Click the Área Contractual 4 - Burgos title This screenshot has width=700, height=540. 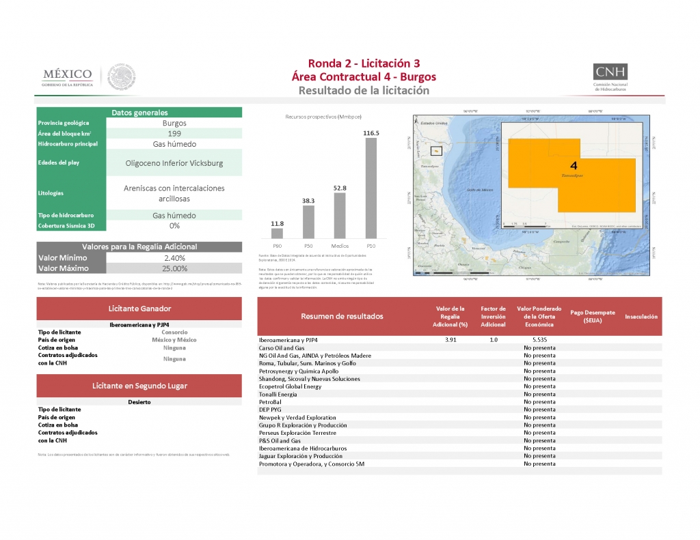pos(364,76)
